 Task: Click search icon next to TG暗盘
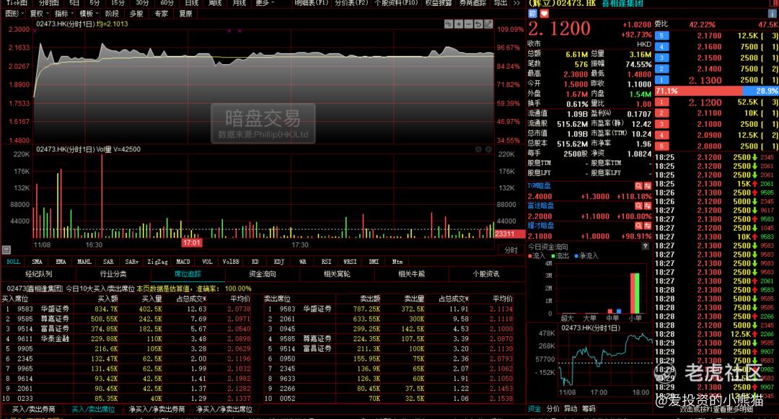tap(638, 185)
